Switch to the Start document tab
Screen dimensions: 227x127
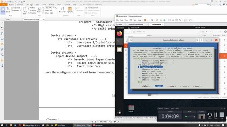8,19
